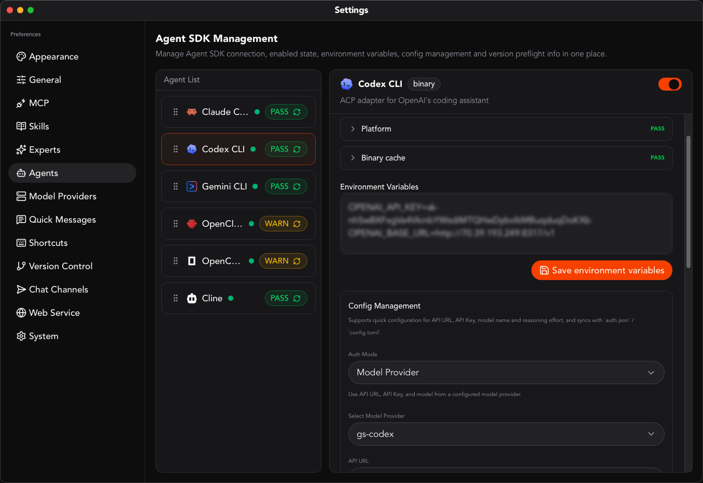
Task: Disable the Codex CLI agent toggle
Action: [670, 84]
